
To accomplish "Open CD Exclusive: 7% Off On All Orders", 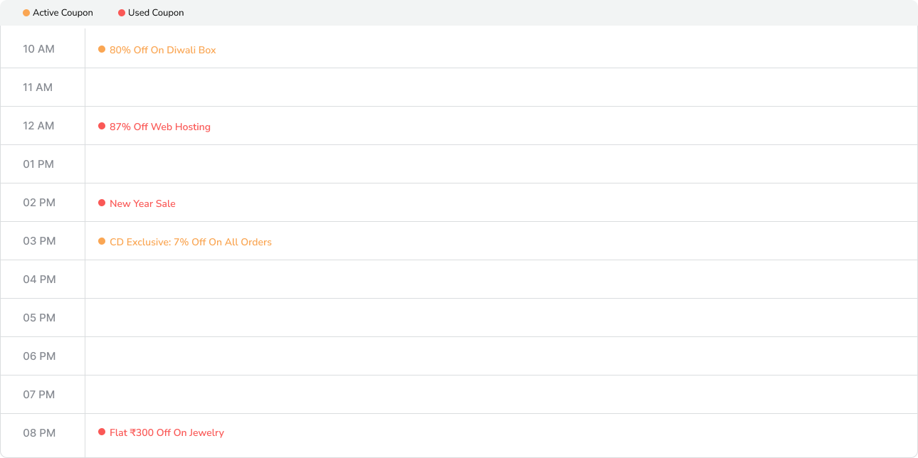I will [x=190, y=242].
